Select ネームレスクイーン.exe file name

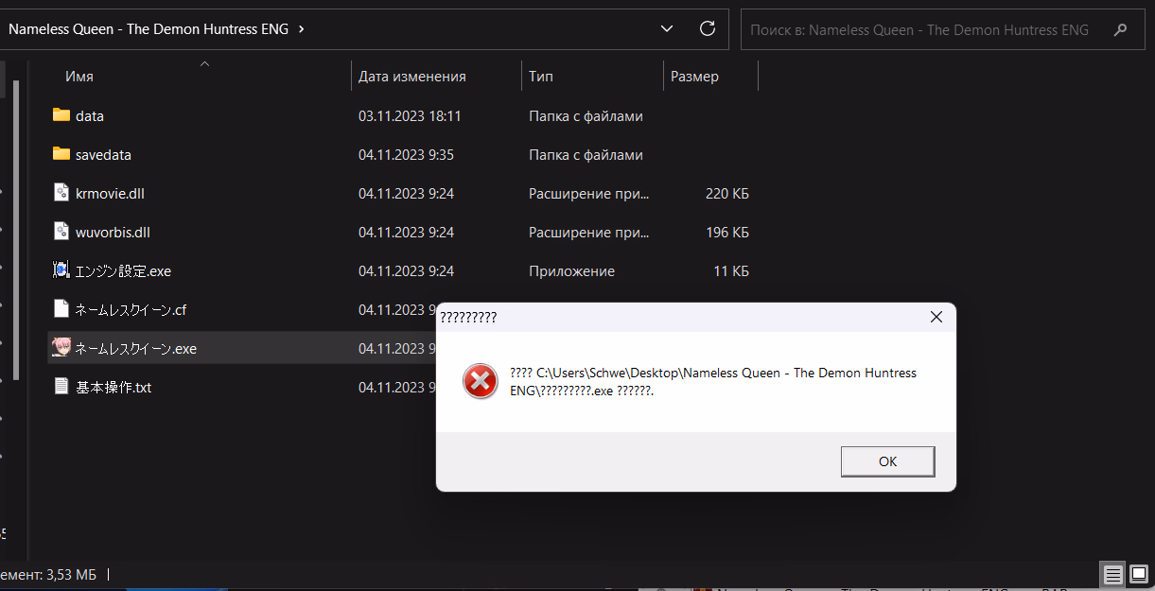click(x=136, y=348)
